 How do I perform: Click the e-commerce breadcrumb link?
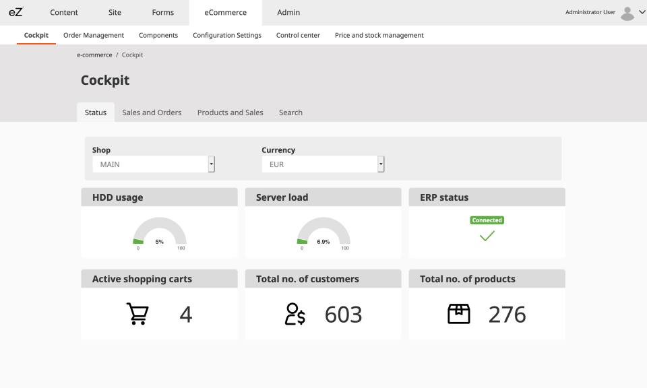click(94, 55)
